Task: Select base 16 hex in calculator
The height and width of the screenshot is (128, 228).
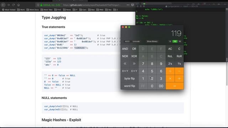Action: 180,42
